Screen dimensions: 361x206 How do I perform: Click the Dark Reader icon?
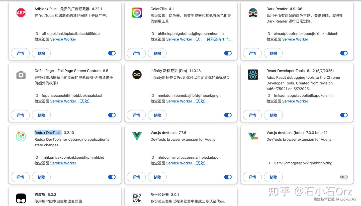point(253,13)
